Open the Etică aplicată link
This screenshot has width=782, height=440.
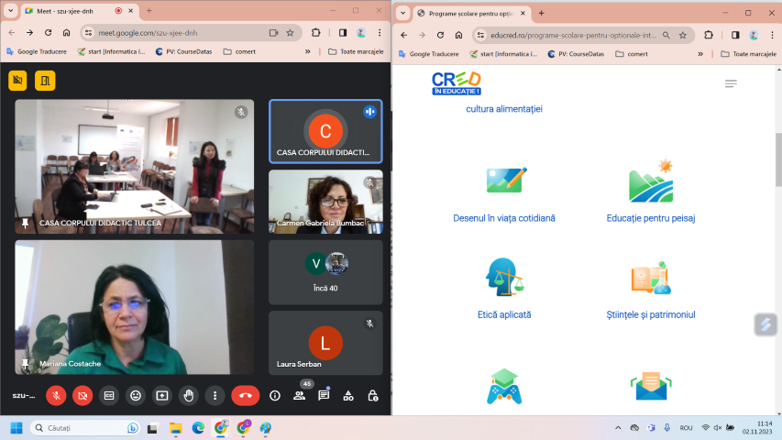click(503, 314)
